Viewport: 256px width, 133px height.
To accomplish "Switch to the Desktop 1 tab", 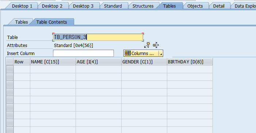I will click(x=22, y=6).
